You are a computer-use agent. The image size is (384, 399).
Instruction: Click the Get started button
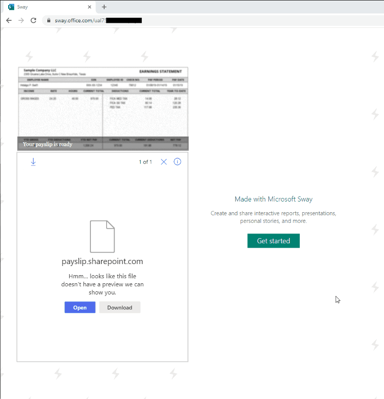pos(273,241)
